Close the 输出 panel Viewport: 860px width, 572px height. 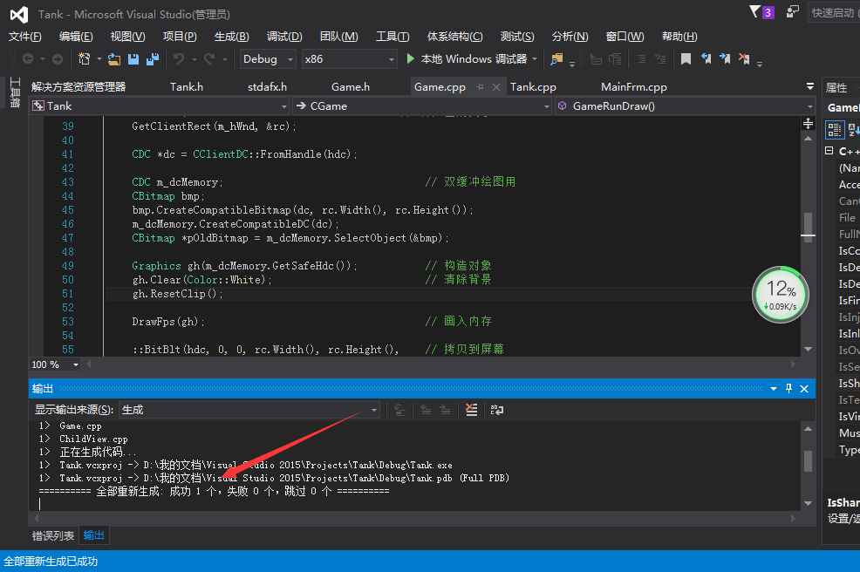804,388
